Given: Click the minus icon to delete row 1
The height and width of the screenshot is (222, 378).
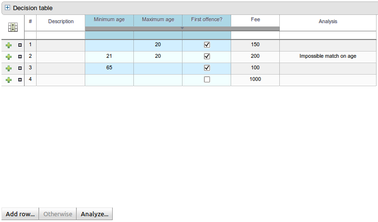Looking at the screenshot, I should pos(20,45).
